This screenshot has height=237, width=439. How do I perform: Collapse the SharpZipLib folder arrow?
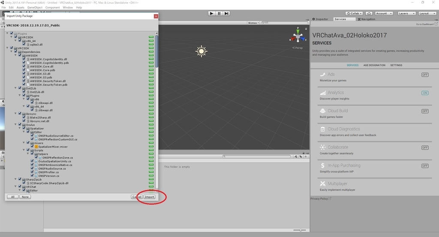click(16, 179)
